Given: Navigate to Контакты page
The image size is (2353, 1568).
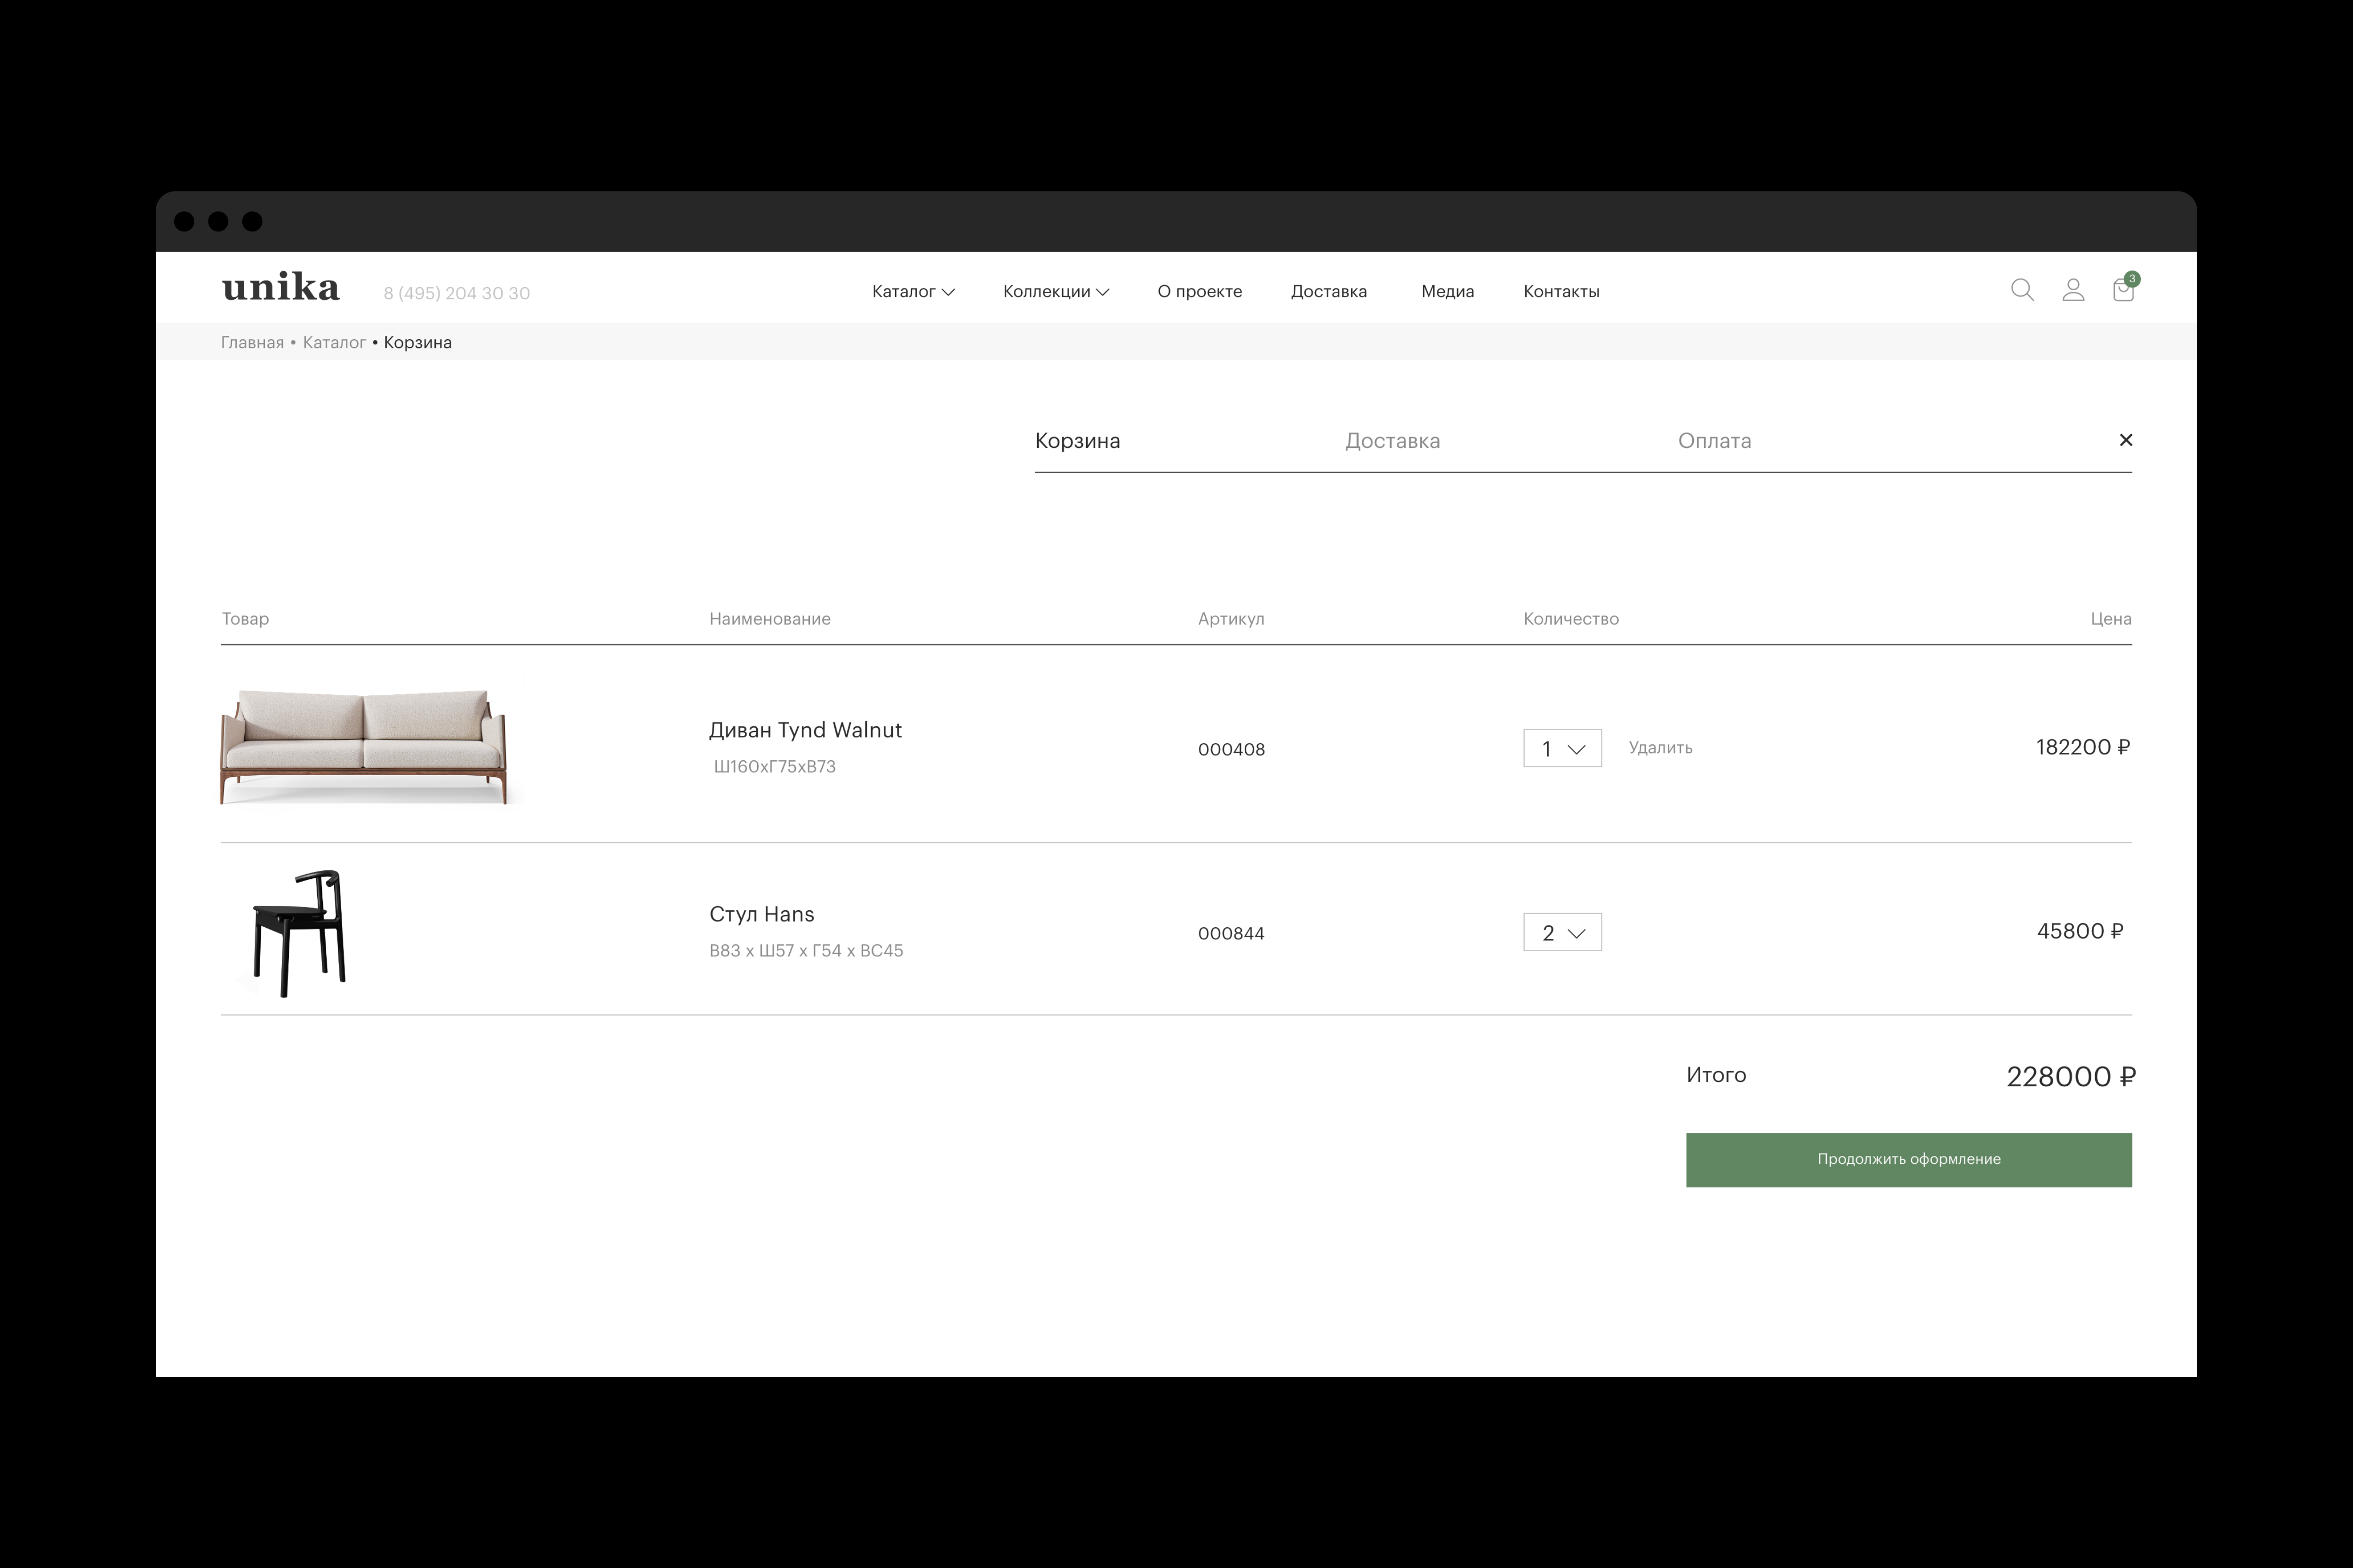Looking at the screenshot, I should [1561, 292].
